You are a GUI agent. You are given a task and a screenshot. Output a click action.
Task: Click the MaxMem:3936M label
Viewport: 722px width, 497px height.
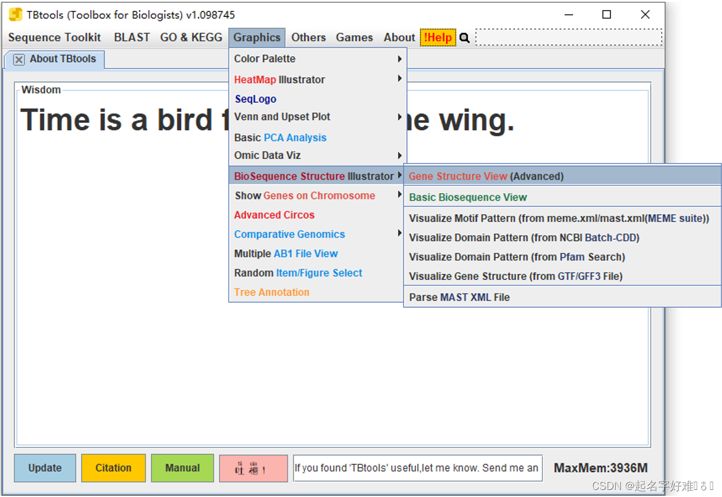pos(601,468)
